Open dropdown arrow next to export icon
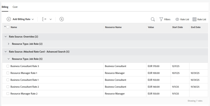 click(51, 19)
